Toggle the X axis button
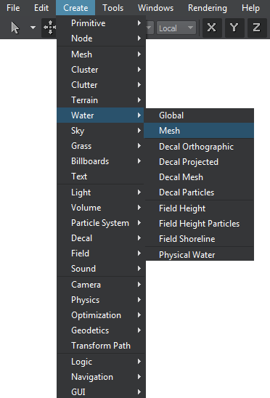The height and width of the screenshot is (398, 270). pos(212,28)
